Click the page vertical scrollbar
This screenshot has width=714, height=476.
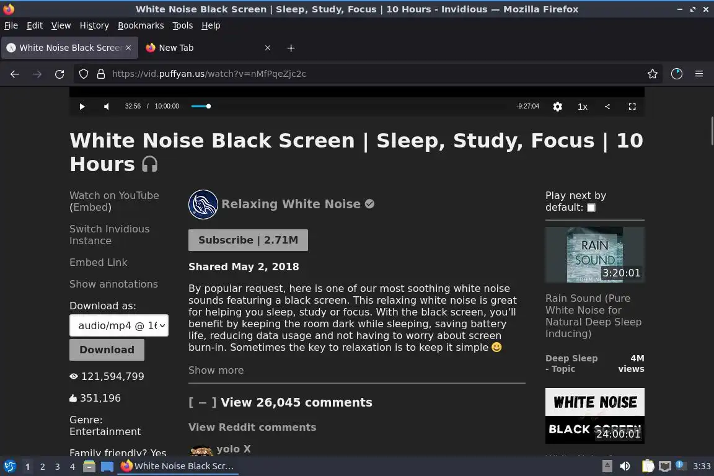coord(712,131)
